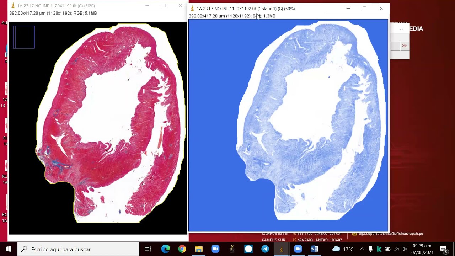
Task: Click the microphone tray icon
Action: pyautogui.click(x=370, y=249)
